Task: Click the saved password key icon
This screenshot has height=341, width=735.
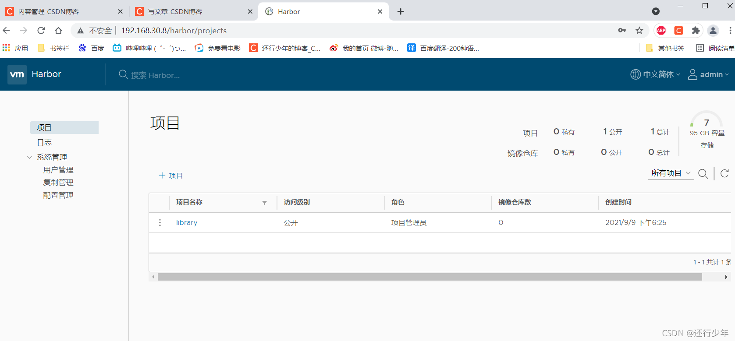Action: point(622,30)
